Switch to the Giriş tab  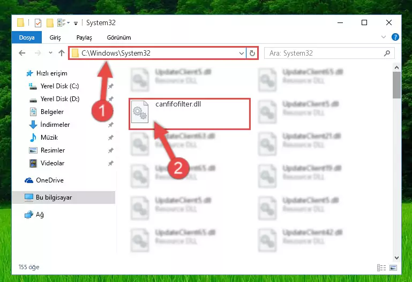coord(55,37)
